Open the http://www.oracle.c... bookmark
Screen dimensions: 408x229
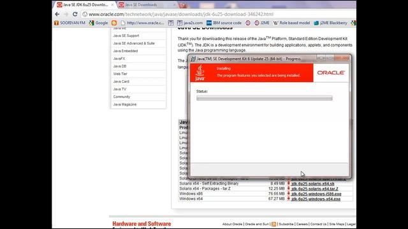pos(143,23)
